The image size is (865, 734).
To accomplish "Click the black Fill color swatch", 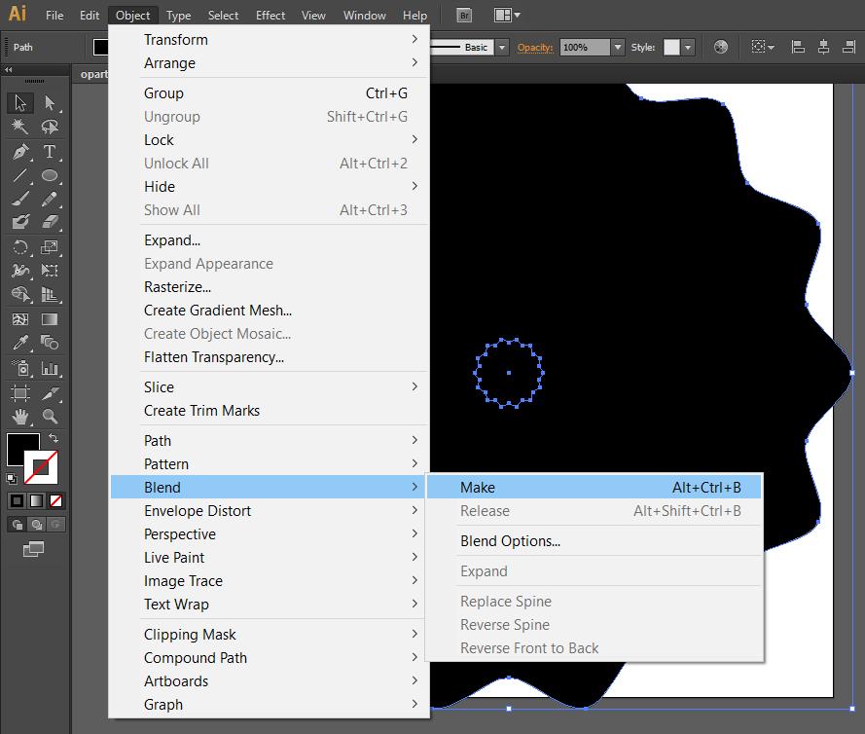I will 23,450.
